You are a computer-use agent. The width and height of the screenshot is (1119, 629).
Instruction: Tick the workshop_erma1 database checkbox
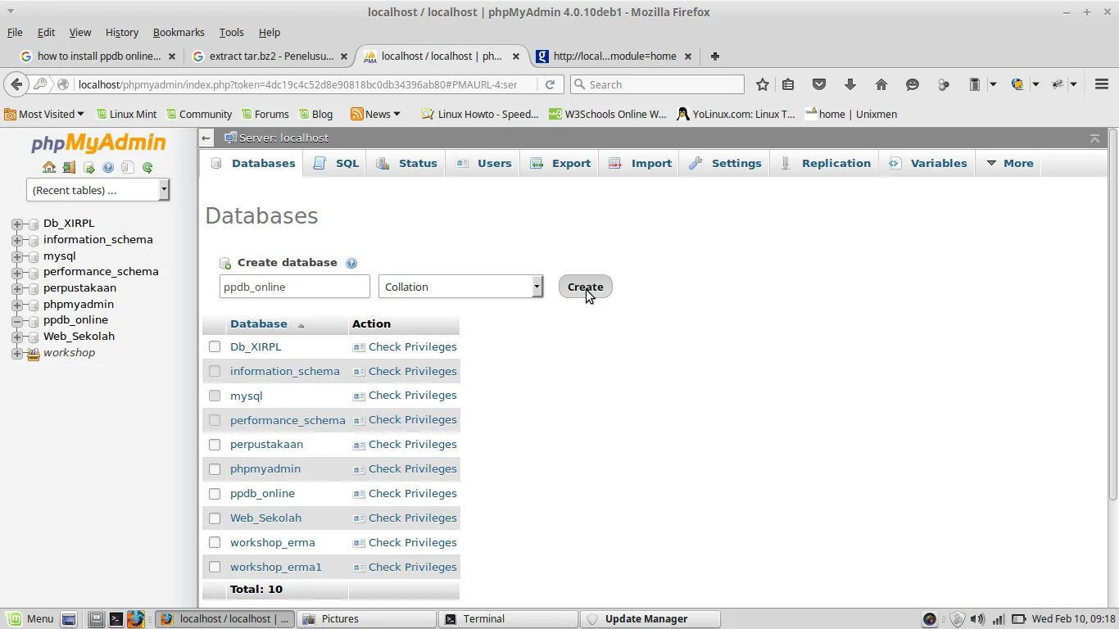pyautogui.click(x=215, y=567)
